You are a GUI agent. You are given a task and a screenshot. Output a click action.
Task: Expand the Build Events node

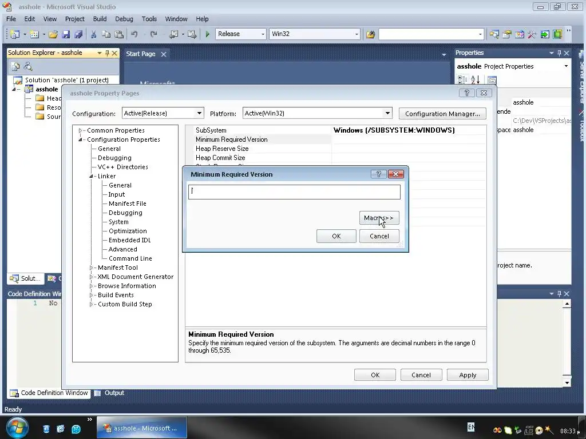tap(91, 295)
